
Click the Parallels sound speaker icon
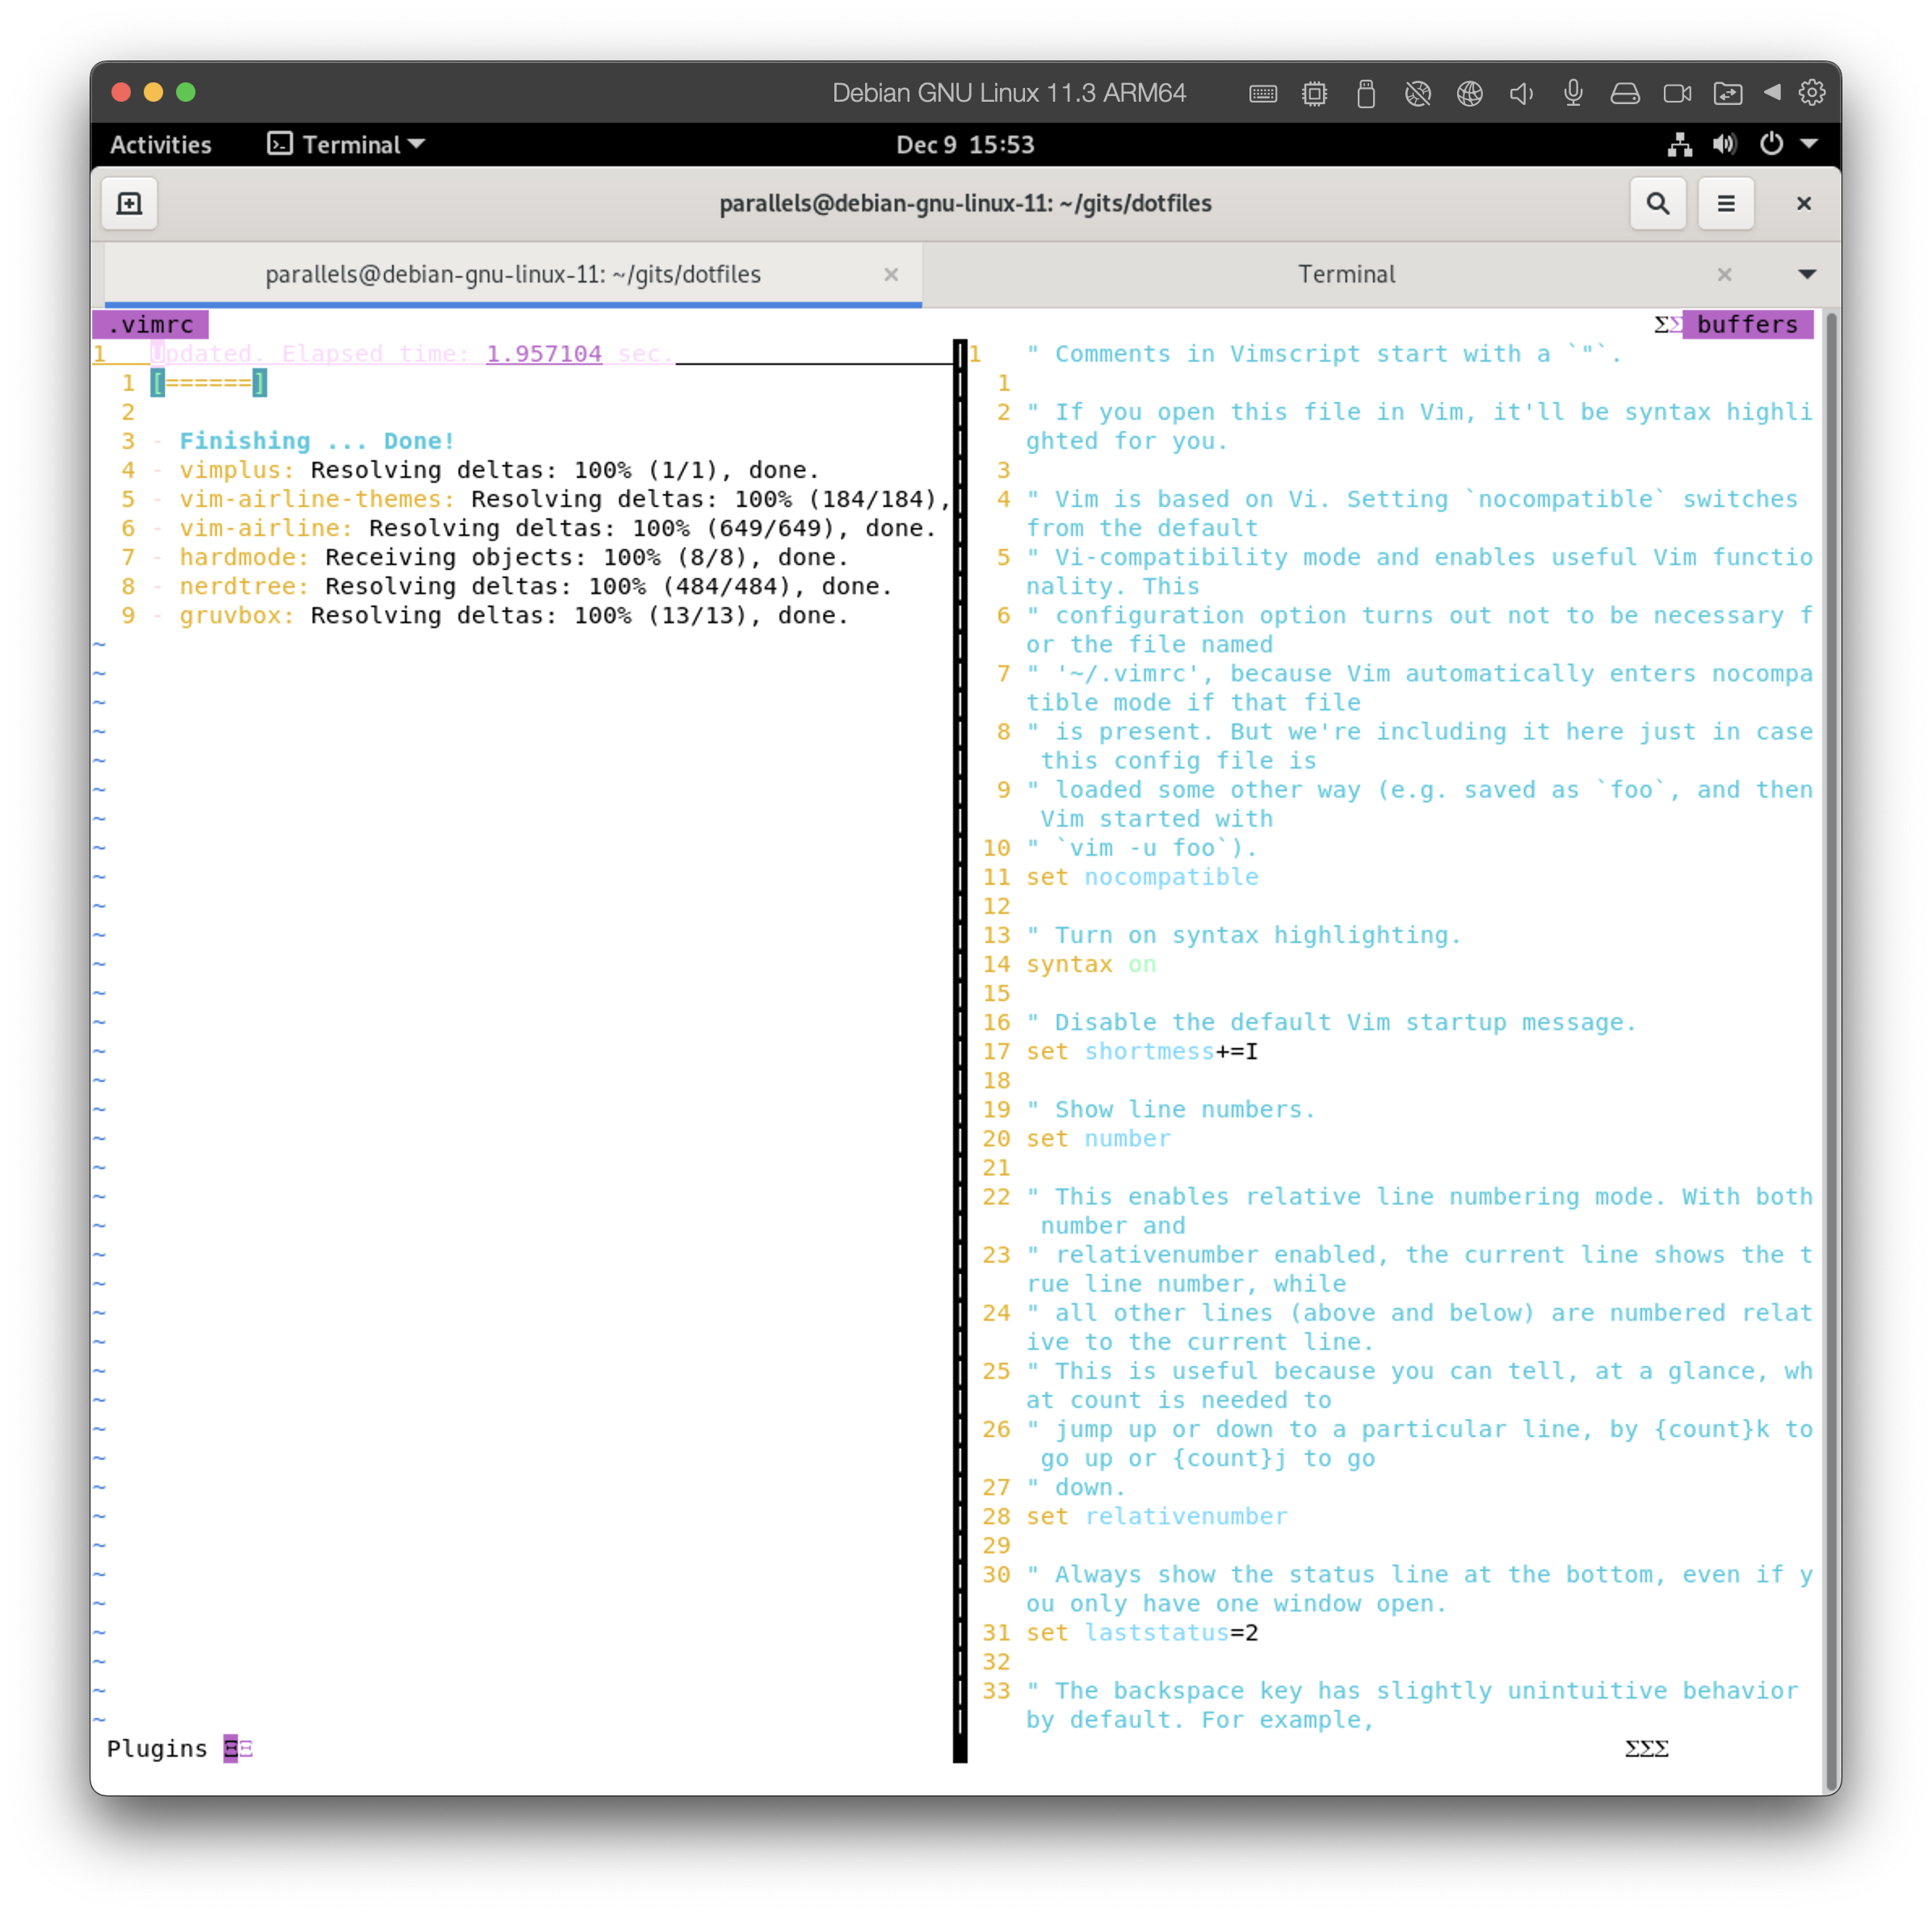1521,94
